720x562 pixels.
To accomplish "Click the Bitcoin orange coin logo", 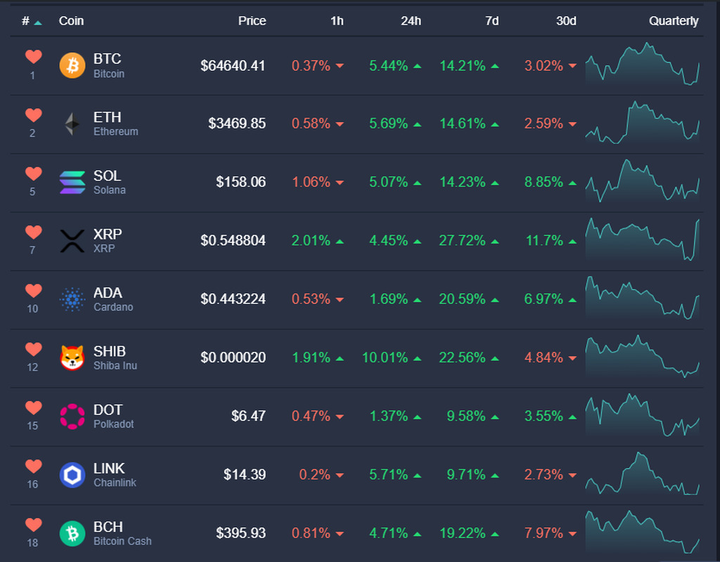I will click(x=72, y=65).
